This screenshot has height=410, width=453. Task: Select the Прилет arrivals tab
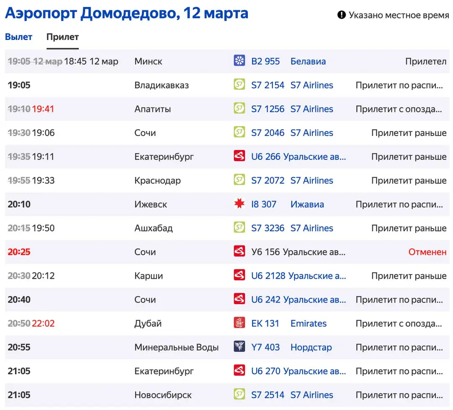coord(62,37)
